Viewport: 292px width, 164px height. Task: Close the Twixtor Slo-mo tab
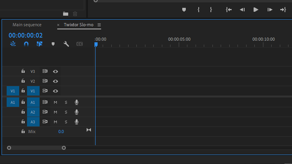58,25
